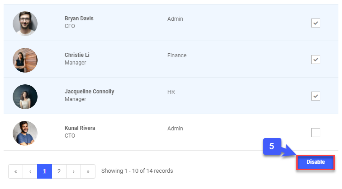The width and height of the screenshot is (342, 189).
Task: Uncheck Christie Li's row checkbox
Action: coord(315,60)
